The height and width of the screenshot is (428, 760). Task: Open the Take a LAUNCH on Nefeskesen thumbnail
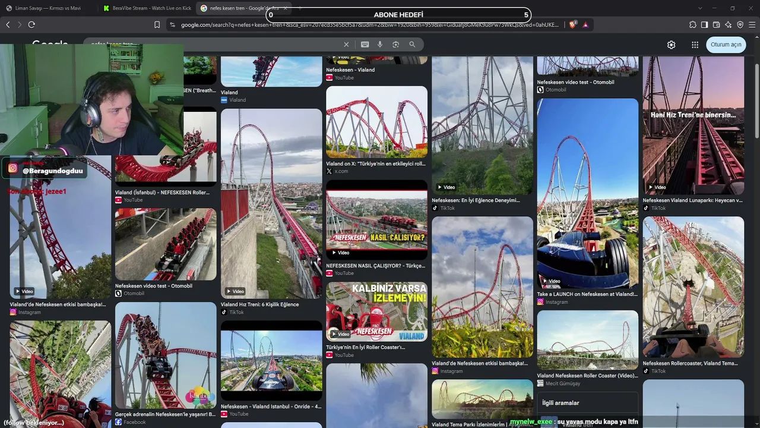588,193
